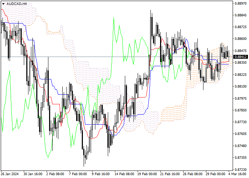The width and height of the screenshot is (249, 178).
Task: Select the 0.88725 price axis label
Action: [x=240, y=27]
